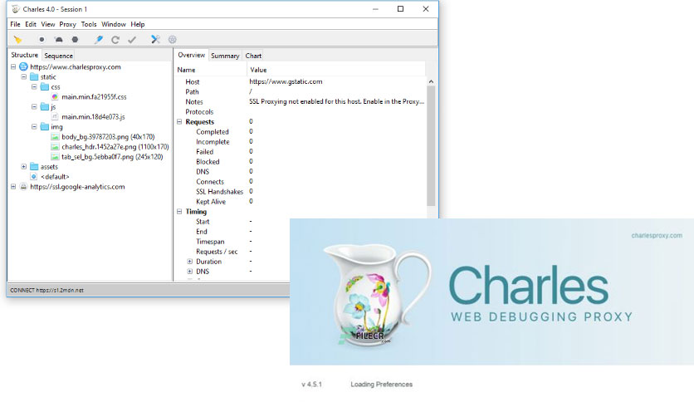Click the broom Clear Session icon
Image resolution: width=694 pixels, height=402 pixels.
17,40
